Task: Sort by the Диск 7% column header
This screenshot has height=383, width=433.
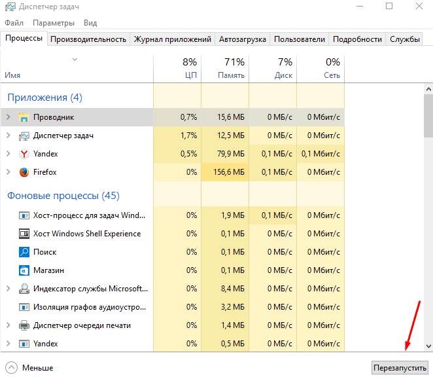Action: tap(273, 69)
